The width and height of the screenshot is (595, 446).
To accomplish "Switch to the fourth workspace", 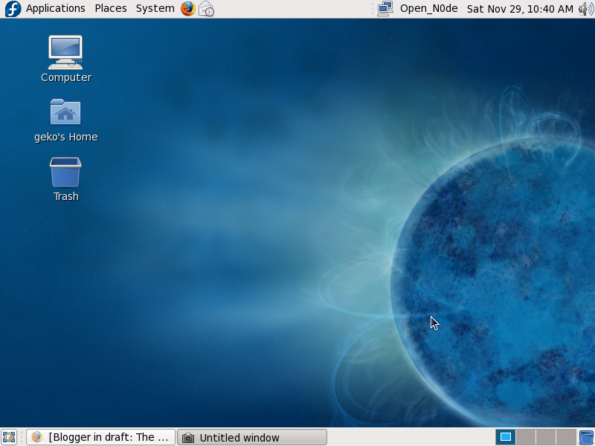I will point(566,437).
